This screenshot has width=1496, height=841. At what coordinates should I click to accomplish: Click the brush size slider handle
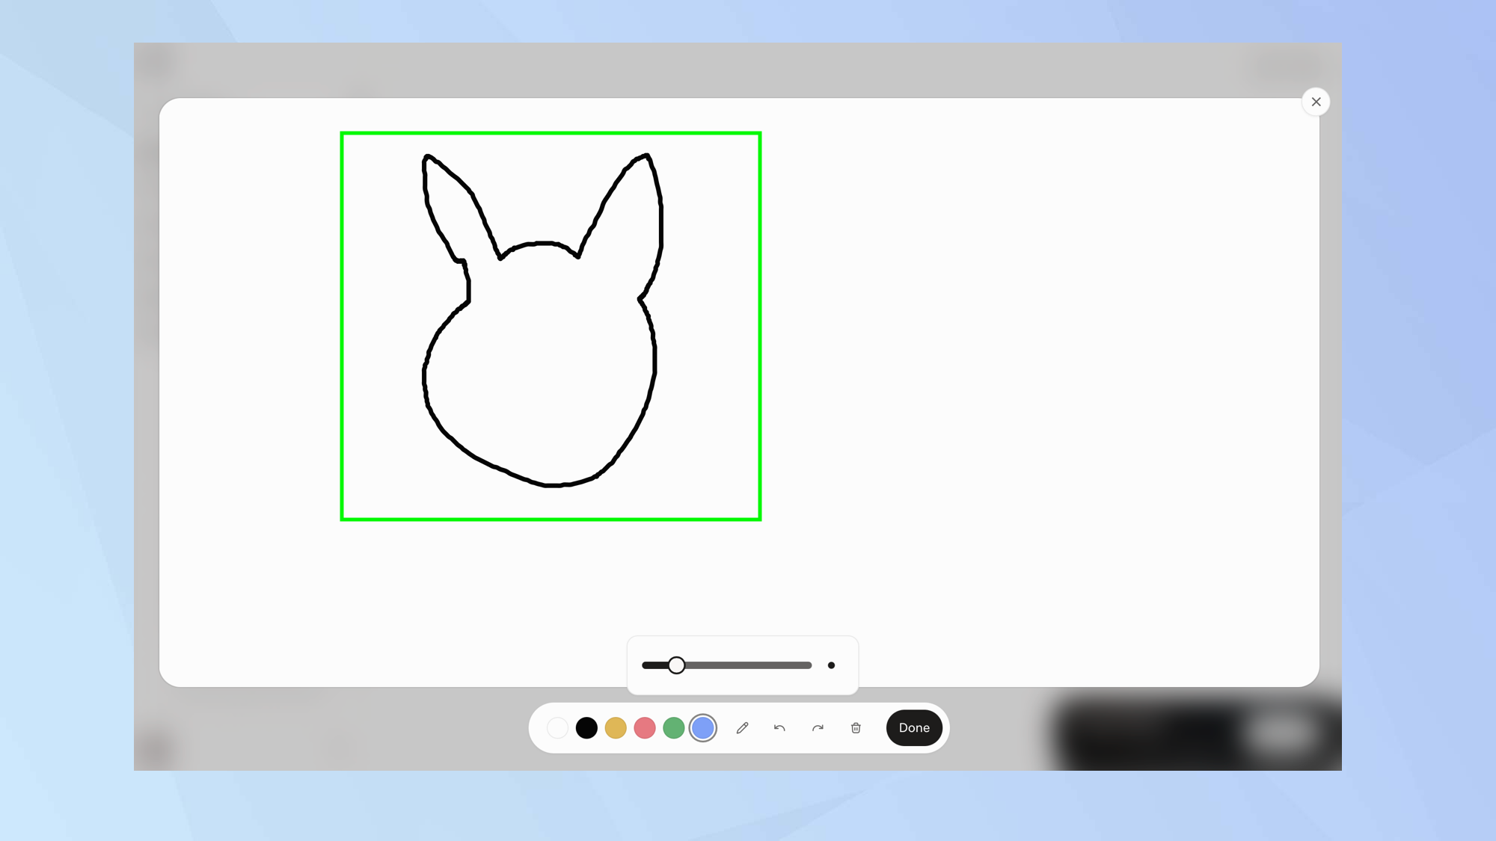click(x=677, y=665)
